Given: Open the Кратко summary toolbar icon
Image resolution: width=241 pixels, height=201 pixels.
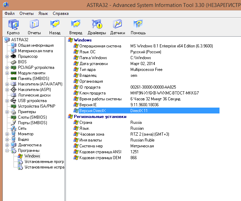Looking at the screenshot, I should coord(14,27).
